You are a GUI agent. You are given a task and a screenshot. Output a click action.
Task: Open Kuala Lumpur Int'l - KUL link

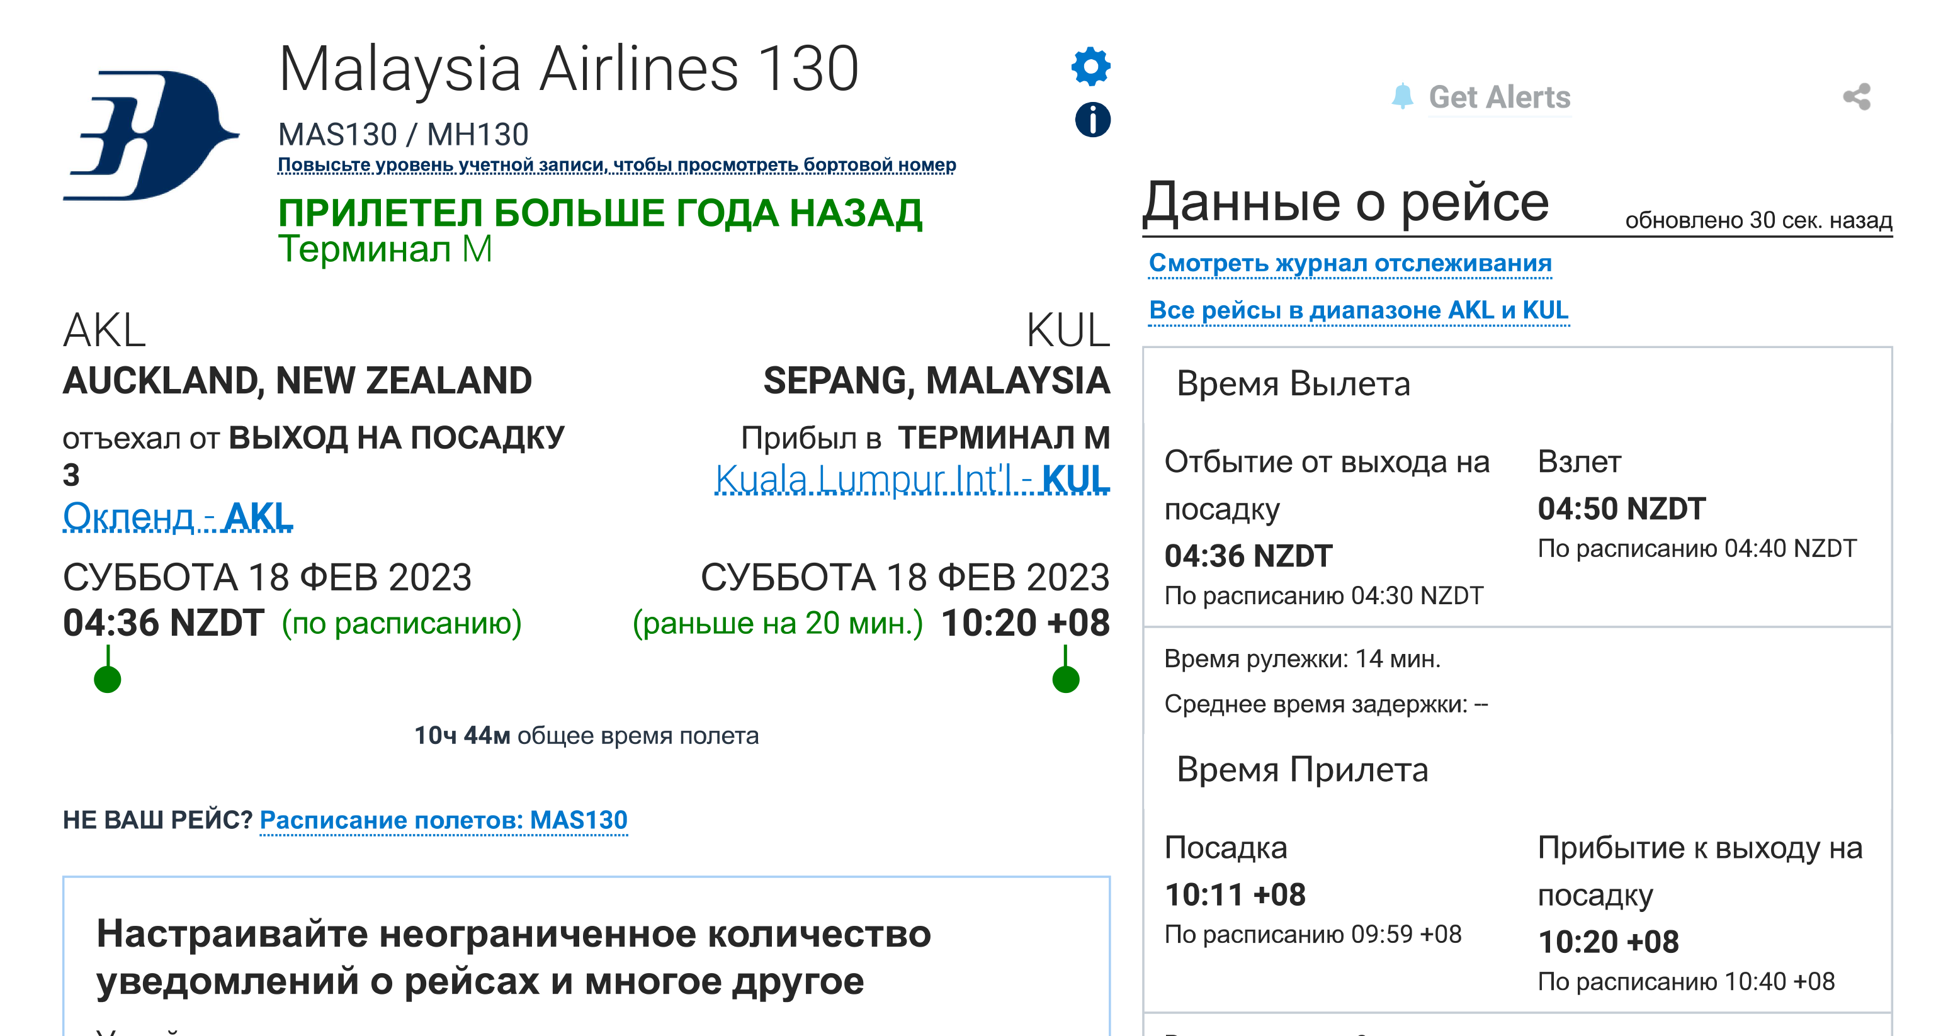912,478
